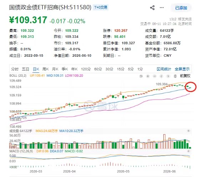This screenshot has height=177, width=199.
Task: Zoom in the K-line chart with plus icon
Action: (148, 76)
